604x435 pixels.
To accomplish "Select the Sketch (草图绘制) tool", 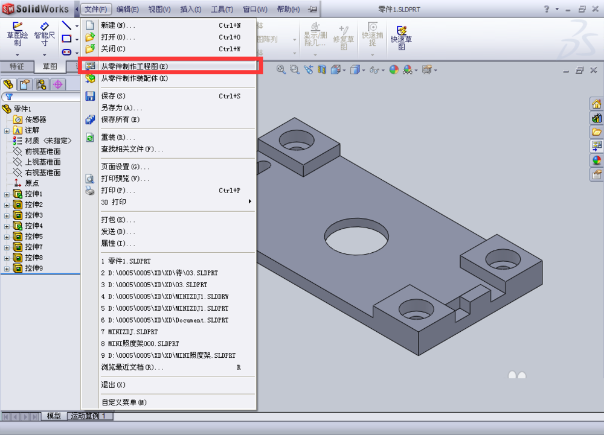I will pos(17,34).
